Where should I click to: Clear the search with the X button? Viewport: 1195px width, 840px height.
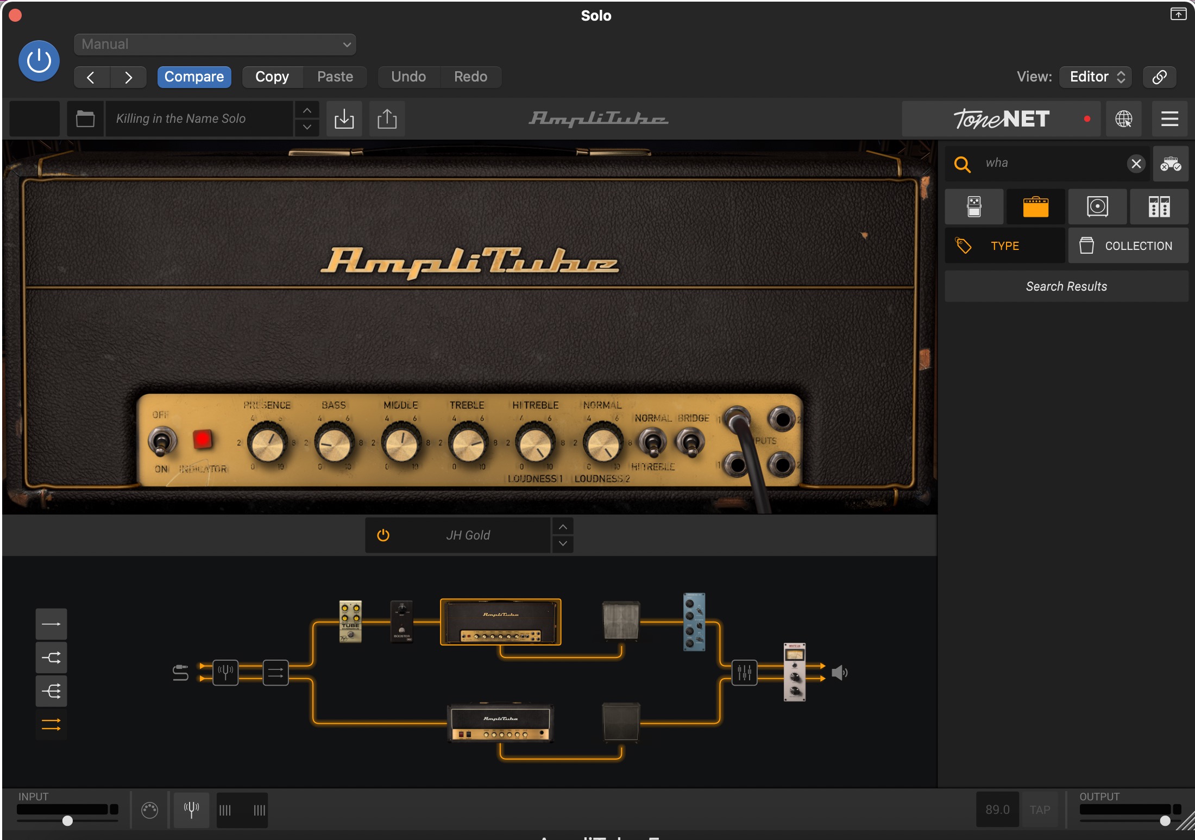tap(1136, 164)
